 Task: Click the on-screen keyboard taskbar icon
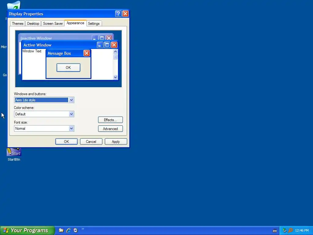click(x=275, y=231)
